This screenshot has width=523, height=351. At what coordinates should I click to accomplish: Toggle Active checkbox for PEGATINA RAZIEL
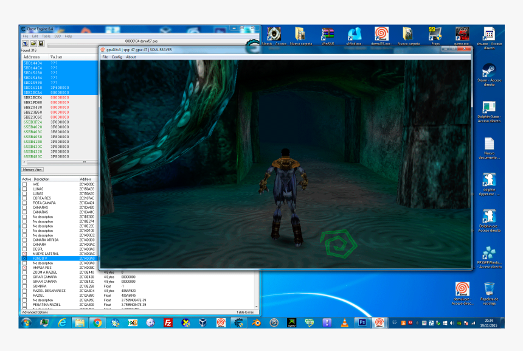[25, 305]
